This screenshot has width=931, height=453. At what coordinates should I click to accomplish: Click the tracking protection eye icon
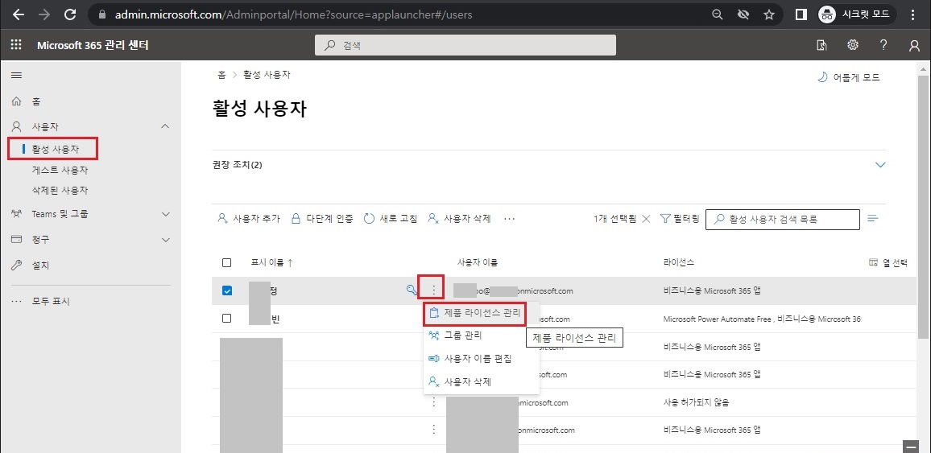coord(743,14)
